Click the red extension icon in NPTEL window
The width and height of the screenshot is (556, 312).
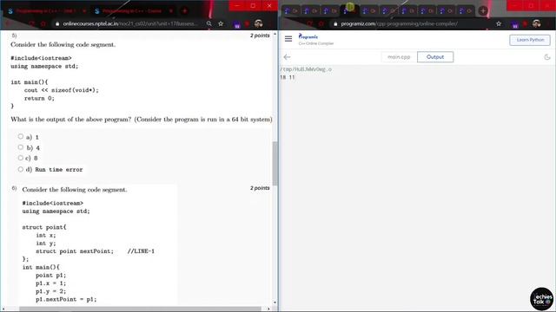pos(247,23)
